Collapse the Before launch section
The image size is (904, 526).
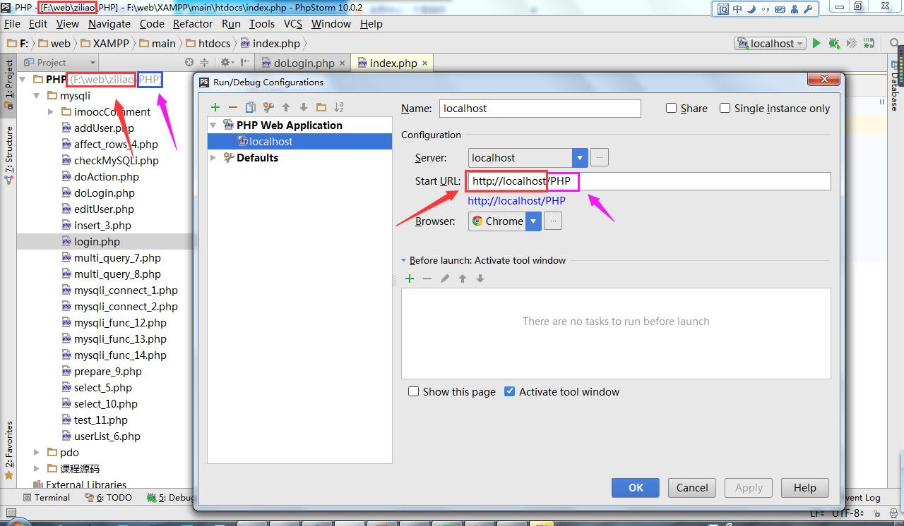[404, 260]
